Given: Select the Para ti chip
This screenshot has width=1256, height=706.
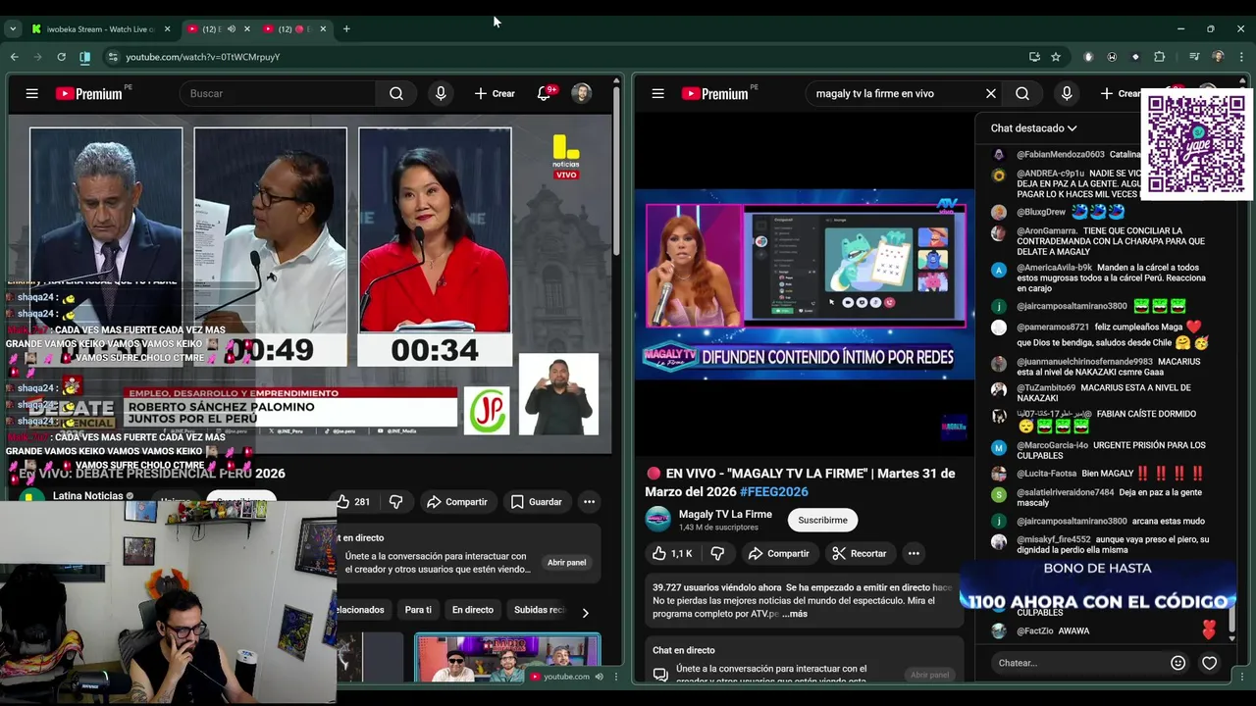Looking at the screenshot, I should 418,610.
